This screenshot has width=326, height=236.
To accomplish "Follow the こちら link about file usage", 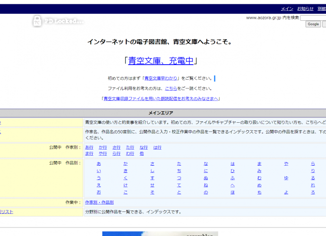I will [x=171, y=89].
